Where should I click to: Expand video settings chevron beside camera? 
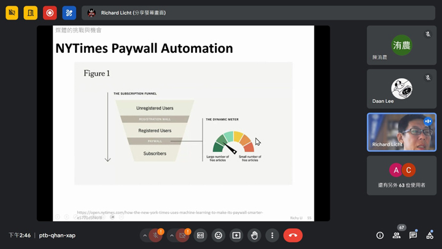[x=172, y=235]
